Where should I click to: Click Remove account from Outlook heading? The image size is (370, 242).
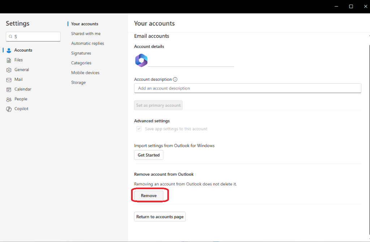point(164,174)
